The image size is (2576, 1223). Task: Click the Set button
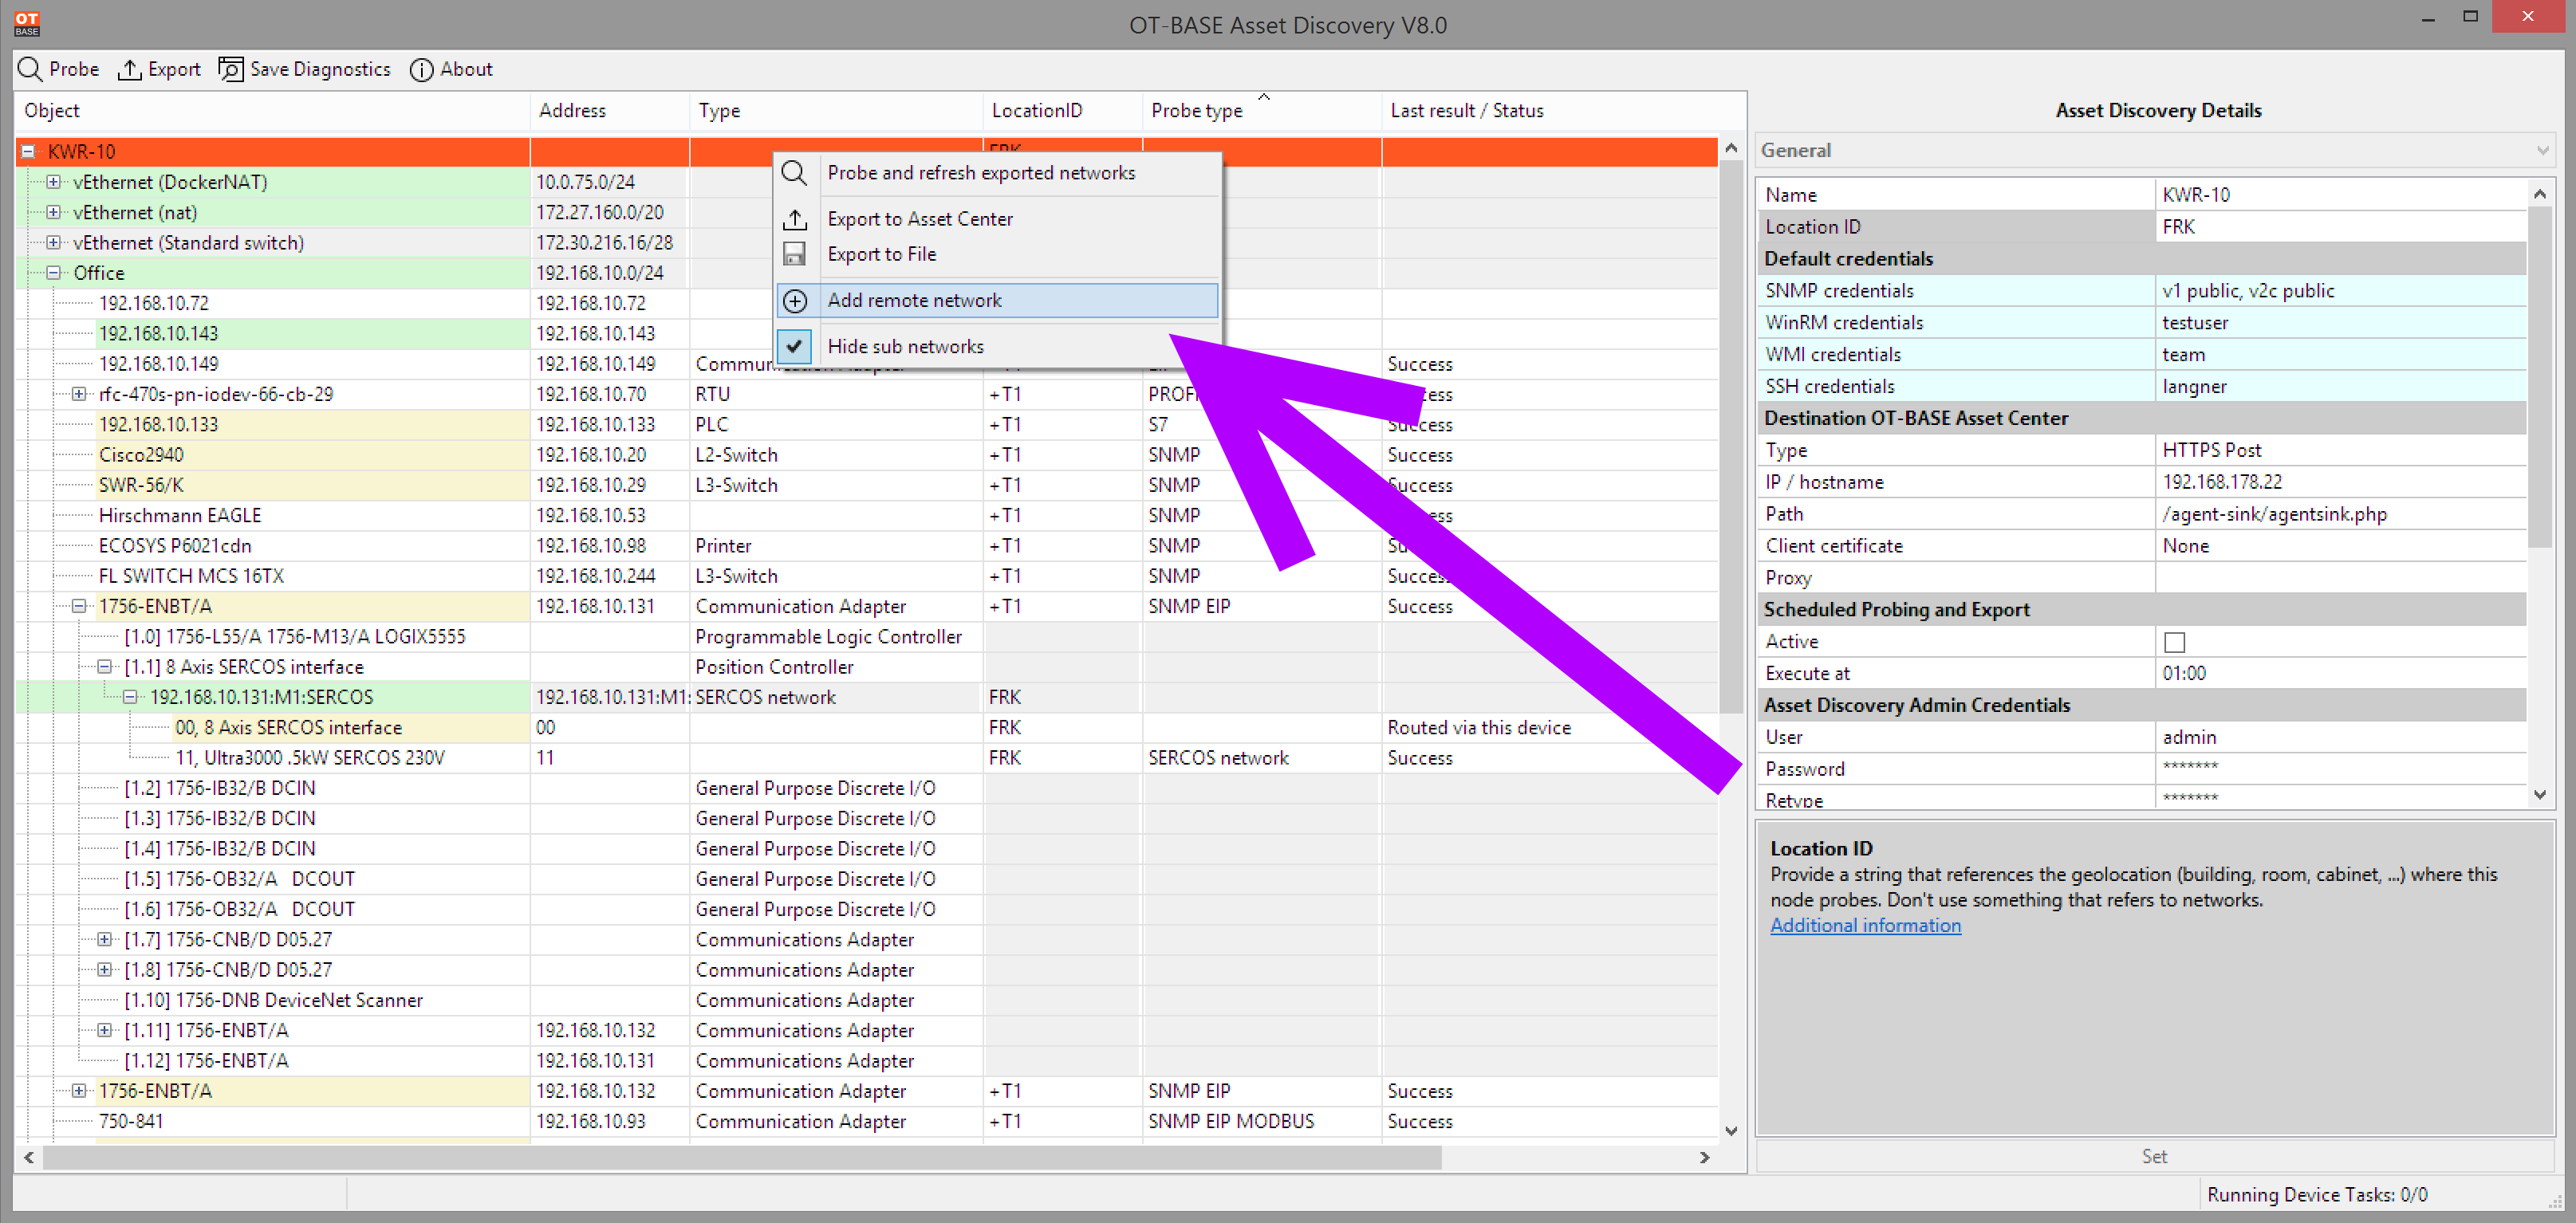2154,1156
